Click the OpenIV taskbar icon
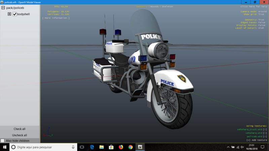Image resolution: width=269 pixels, height=151 pixels. [x=140, y=147]
